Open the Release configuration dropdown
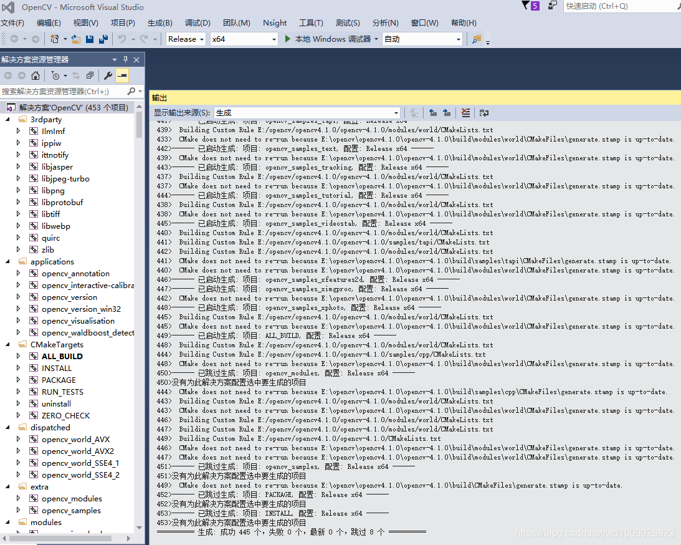 186,39
